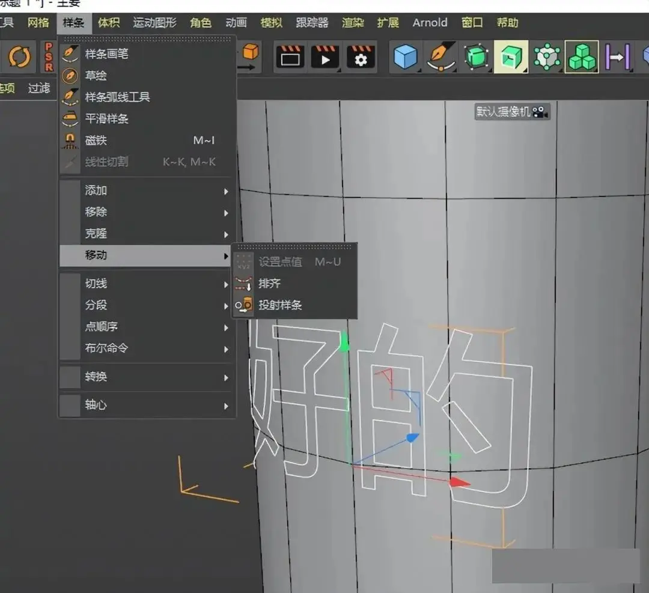Select Spline Pen (样条画笔) in menu
This screenshot has width=649, height=593.
point(106,54)
